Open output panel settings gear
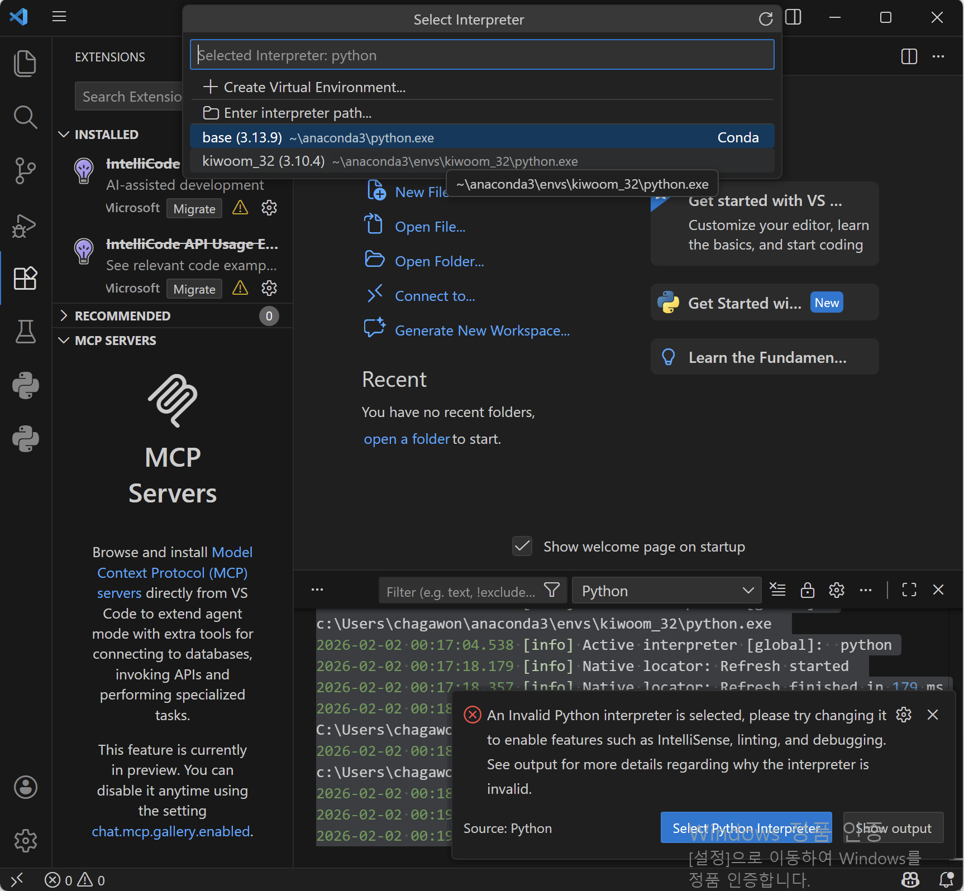The width and height of the screenshot is (964, 891). pos(837,590)
